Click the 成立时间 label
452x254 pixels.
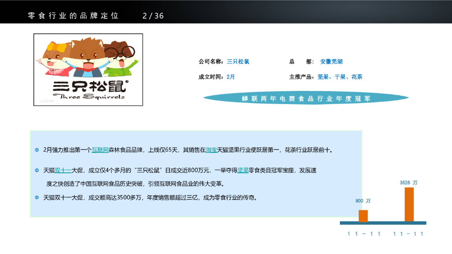click(x=211, y=77)
